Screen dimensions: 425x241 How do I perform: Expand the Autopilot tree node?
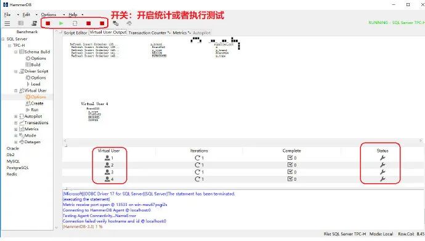(16, 116)
